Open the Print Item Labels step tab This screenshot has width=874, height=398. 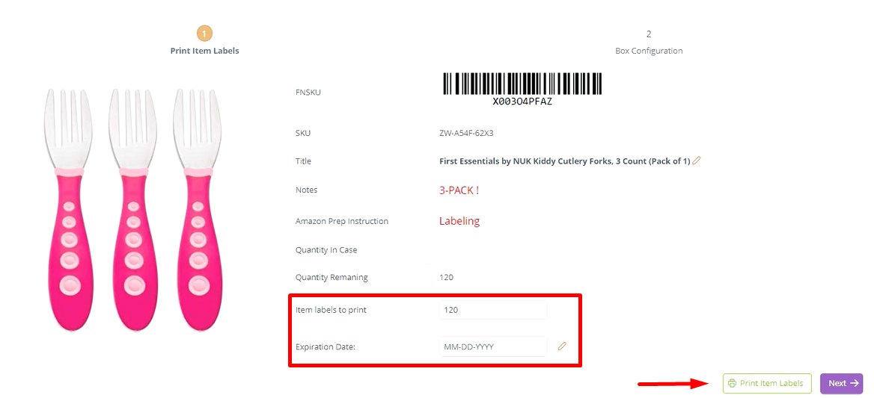tap(205, 51)
